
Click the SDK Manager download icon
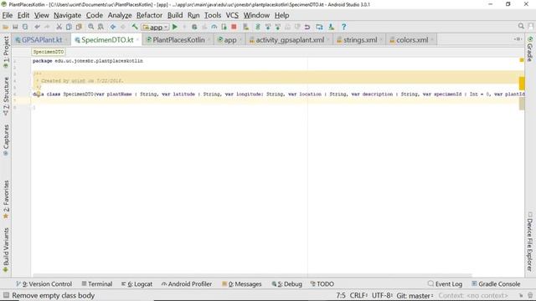[x=331, y=27]
